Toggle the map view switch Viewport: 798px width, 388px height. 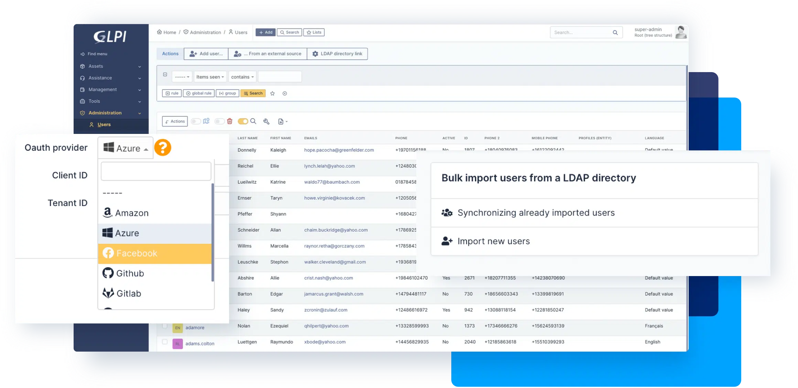(x=196, y=121)
